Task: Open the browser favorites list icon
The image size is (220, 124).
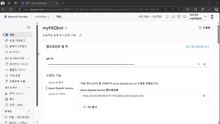Action: coord(195,9)
